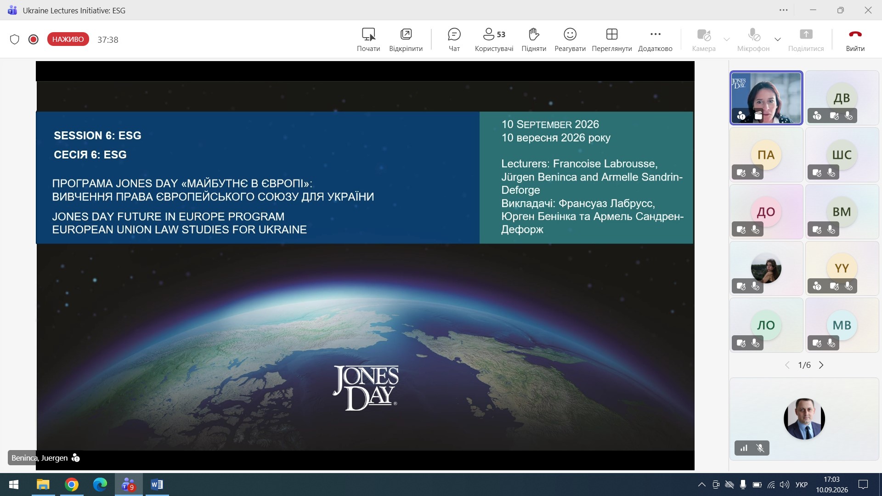Open Додатково more actions menu
Image resolution: width=882 pixels, height=496 pixels.
pos(655,39)
